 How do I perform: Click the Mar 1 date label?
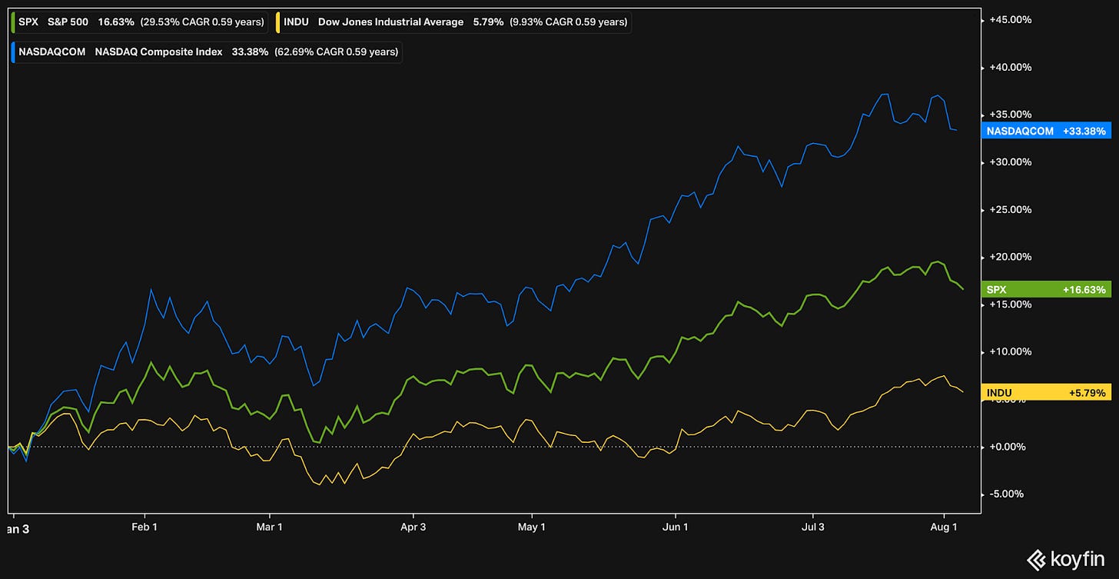pos(270,527)
